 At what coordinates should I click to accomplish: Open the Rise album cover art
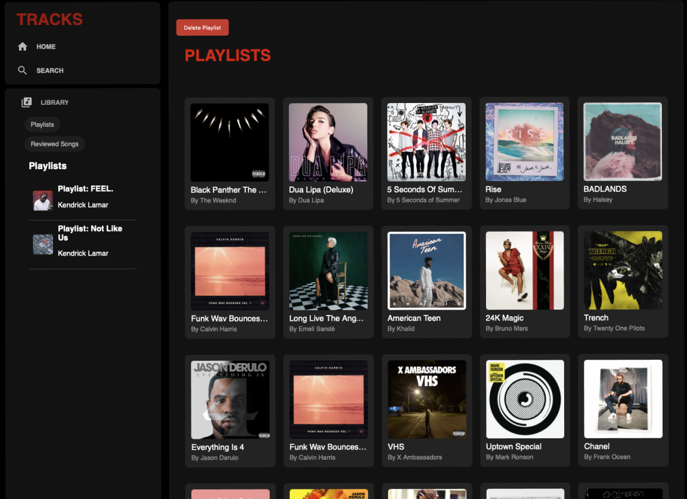[524, 142]
